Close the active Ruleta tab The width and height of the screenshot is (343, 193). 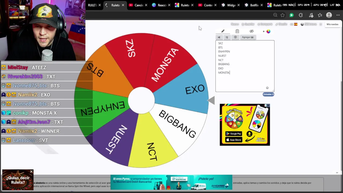pyautogui.click(x=123, y=5)
